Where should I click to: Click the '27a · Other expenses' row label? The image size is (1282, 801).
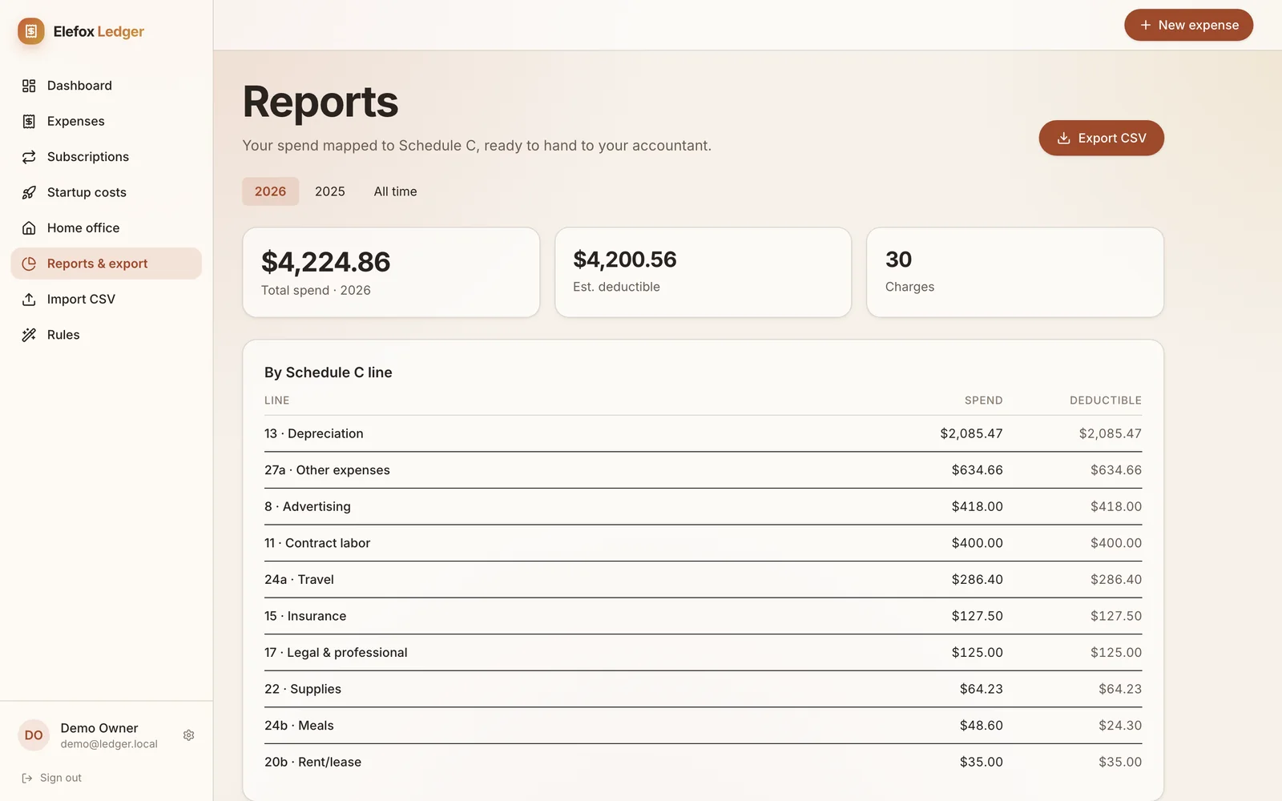(327, 470)
